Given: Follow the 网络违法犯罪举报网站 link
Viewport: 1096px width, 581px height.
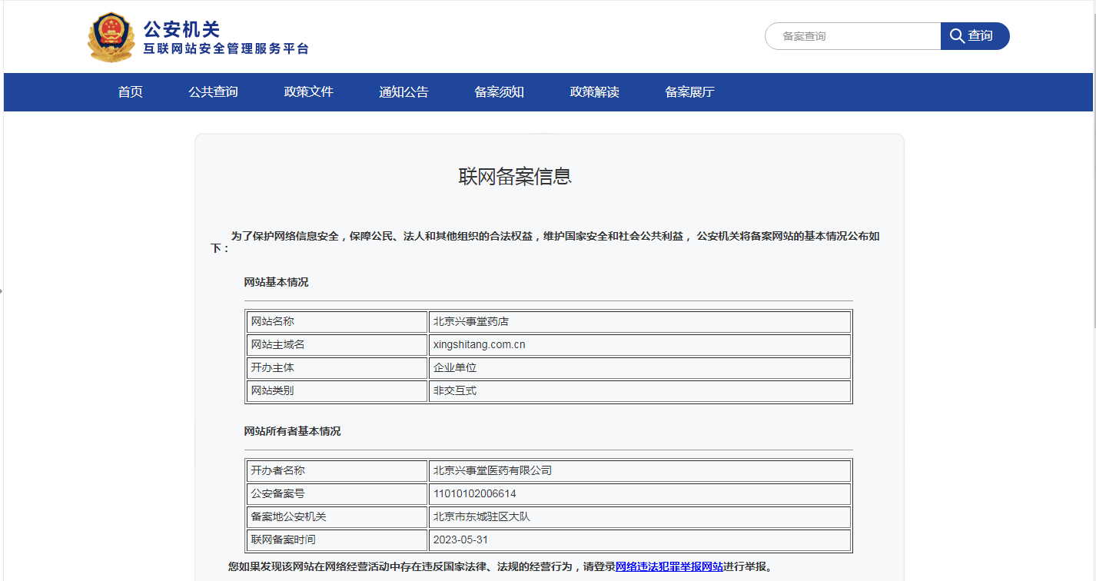Looking at the screenshot, I should [x=669, y=567].
